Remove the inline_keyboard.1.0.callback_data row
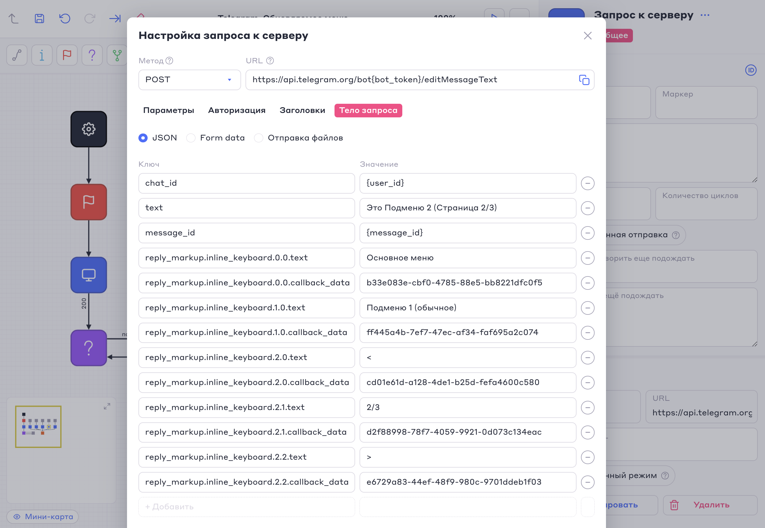765x528 pixels. point(588,333)
